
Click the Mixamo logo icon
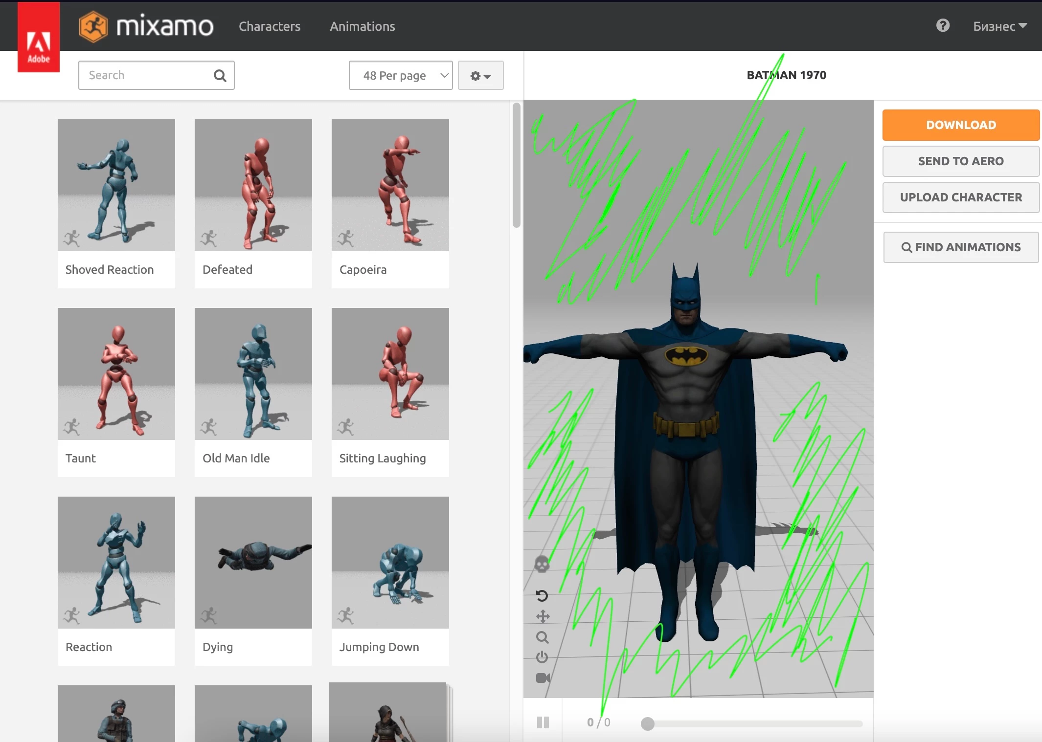[93, 26]
